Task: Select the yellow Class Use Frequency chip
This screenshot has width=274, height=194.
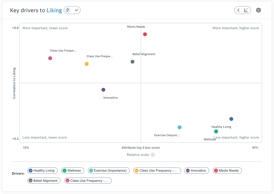Action: click(157, 170)
